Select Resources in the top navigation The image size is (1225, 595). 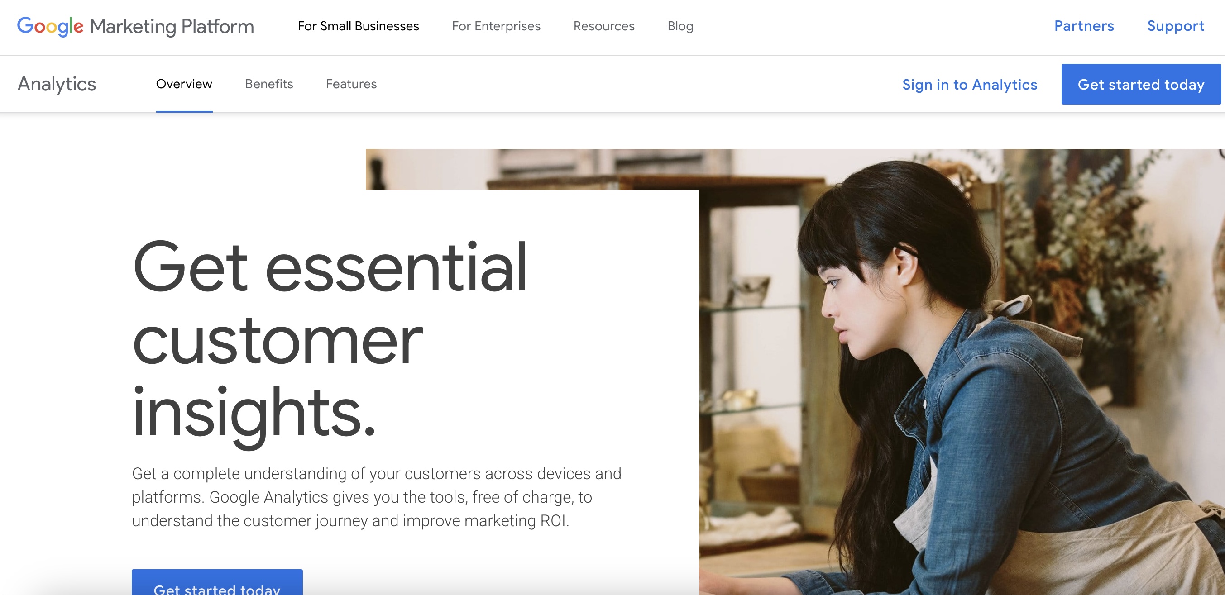pos(603,26)
